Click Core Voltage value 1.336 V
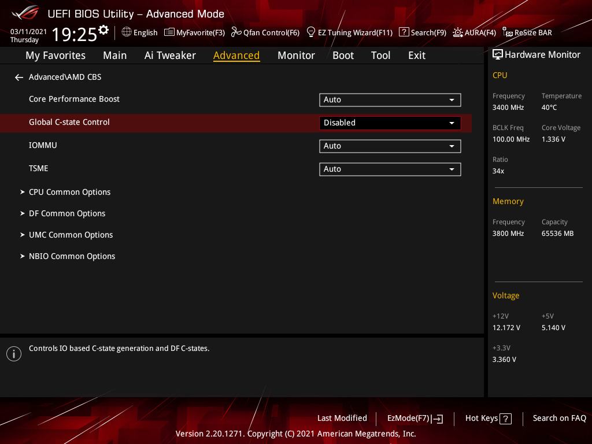Viewport: 592px width, 444px height. [x=553, y=139]
